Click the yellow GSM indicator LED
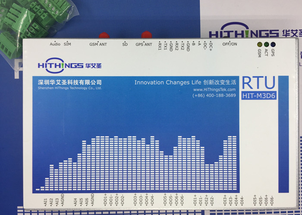The image size is (302, 215). (x=259, y=45)
